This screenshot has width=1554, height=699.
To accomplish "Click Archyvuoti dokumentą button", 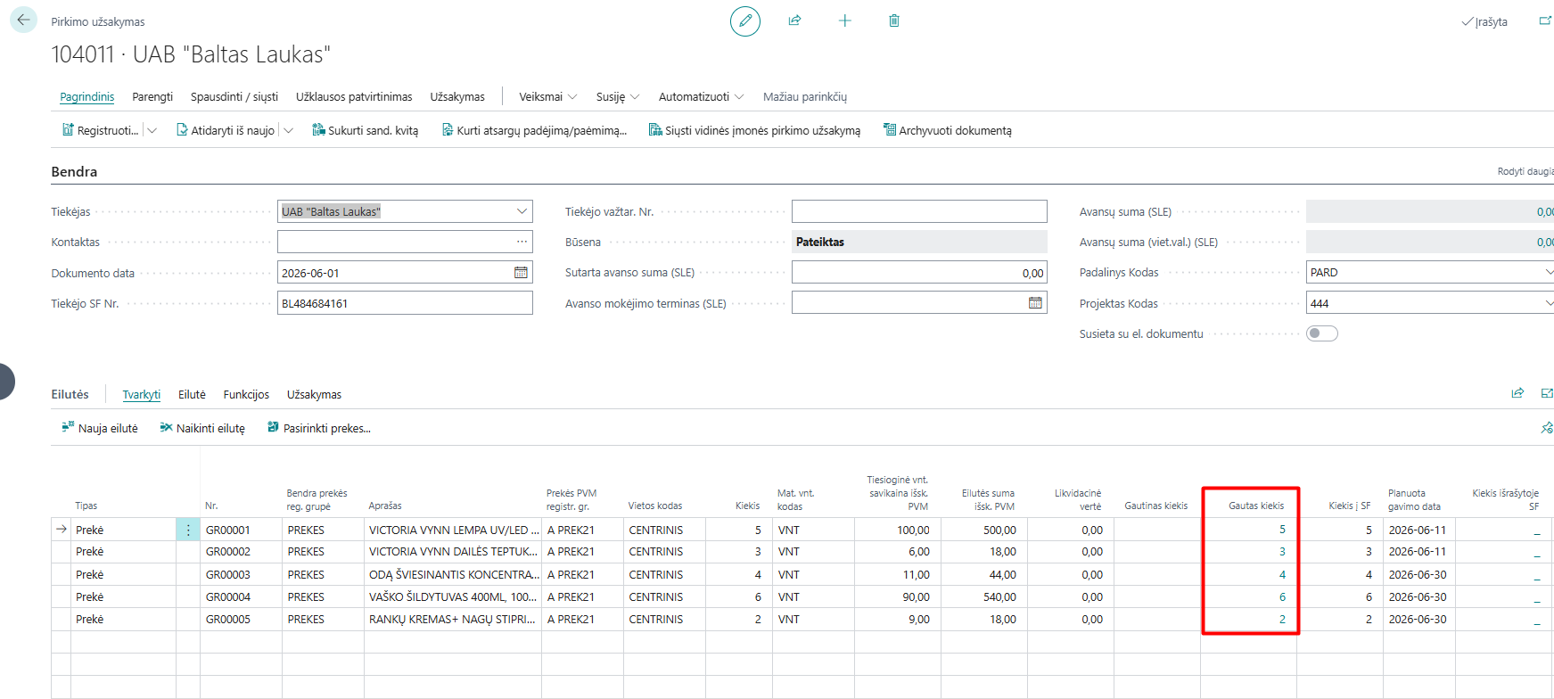I will pyautogui.click(x=947, y=130).
